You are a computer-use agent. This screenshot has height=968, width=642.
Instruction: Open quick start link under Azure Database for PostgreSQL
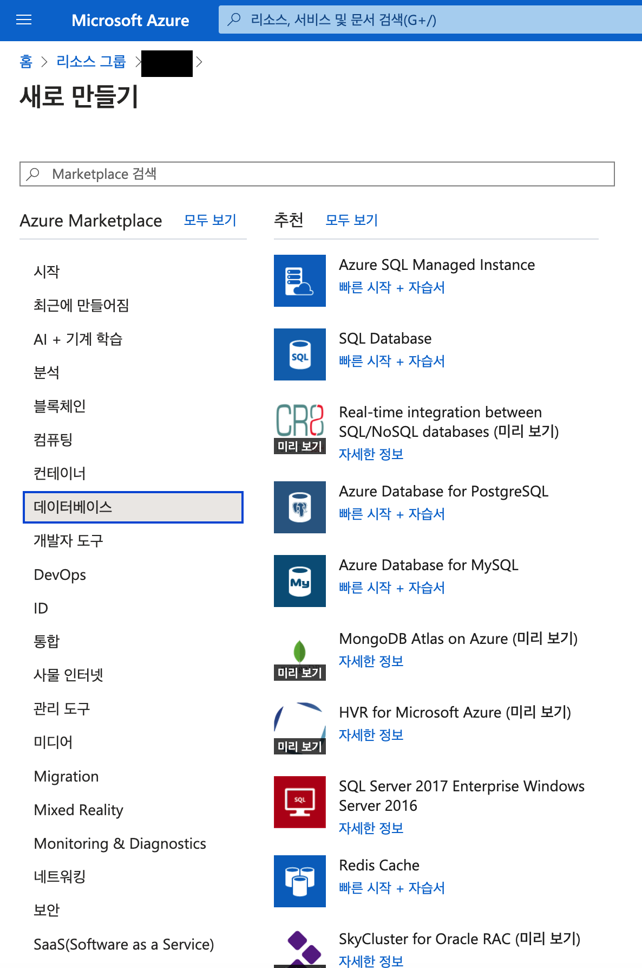[x=392, y=514]
